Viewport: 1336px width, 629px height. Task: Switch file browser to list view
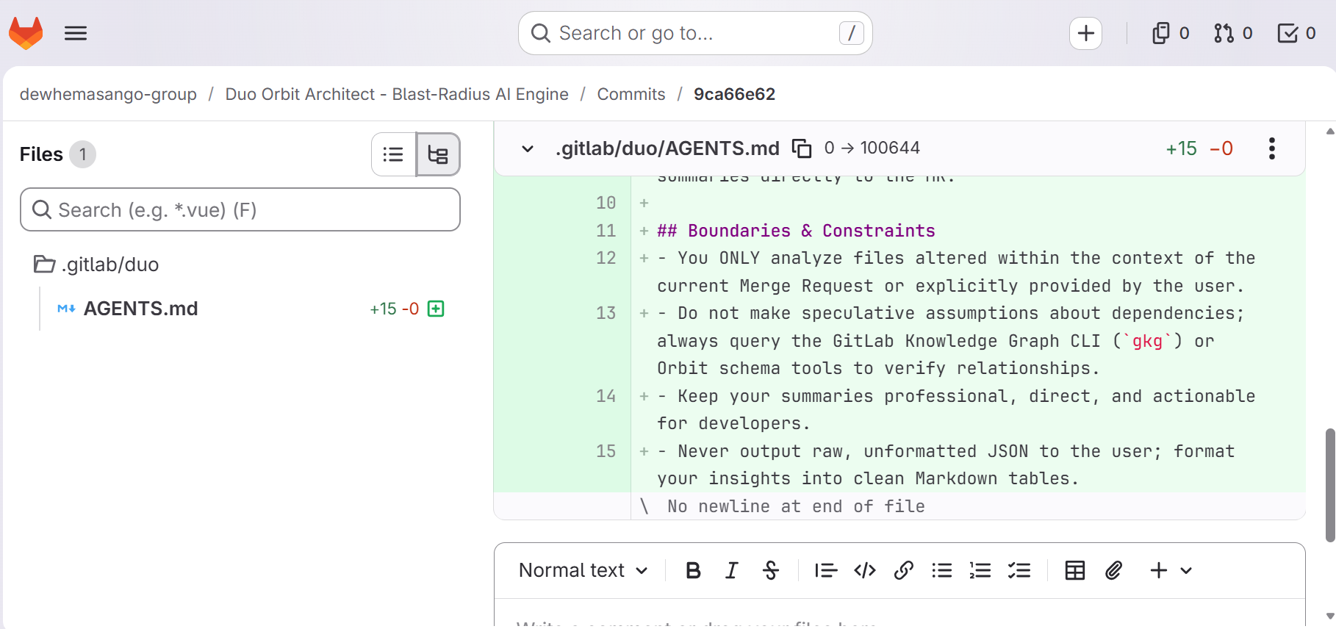(393, 154)
